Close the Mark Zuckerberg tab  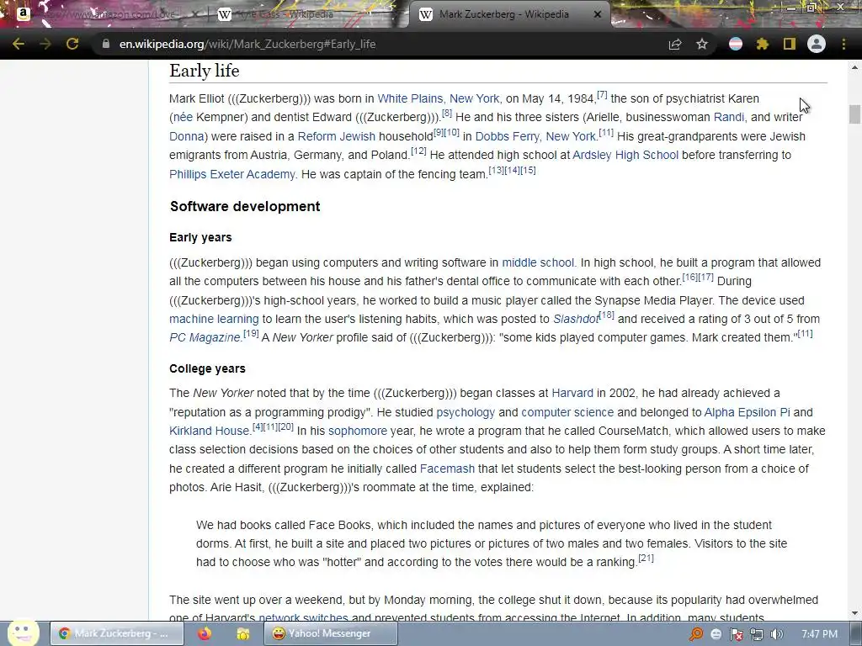(x=598, y=14)
